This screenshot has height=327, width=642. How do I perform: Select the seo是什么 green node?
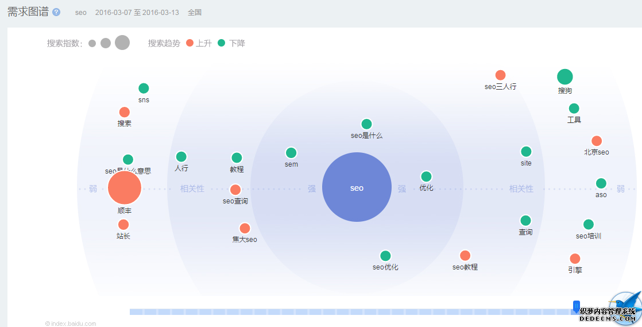366,124
